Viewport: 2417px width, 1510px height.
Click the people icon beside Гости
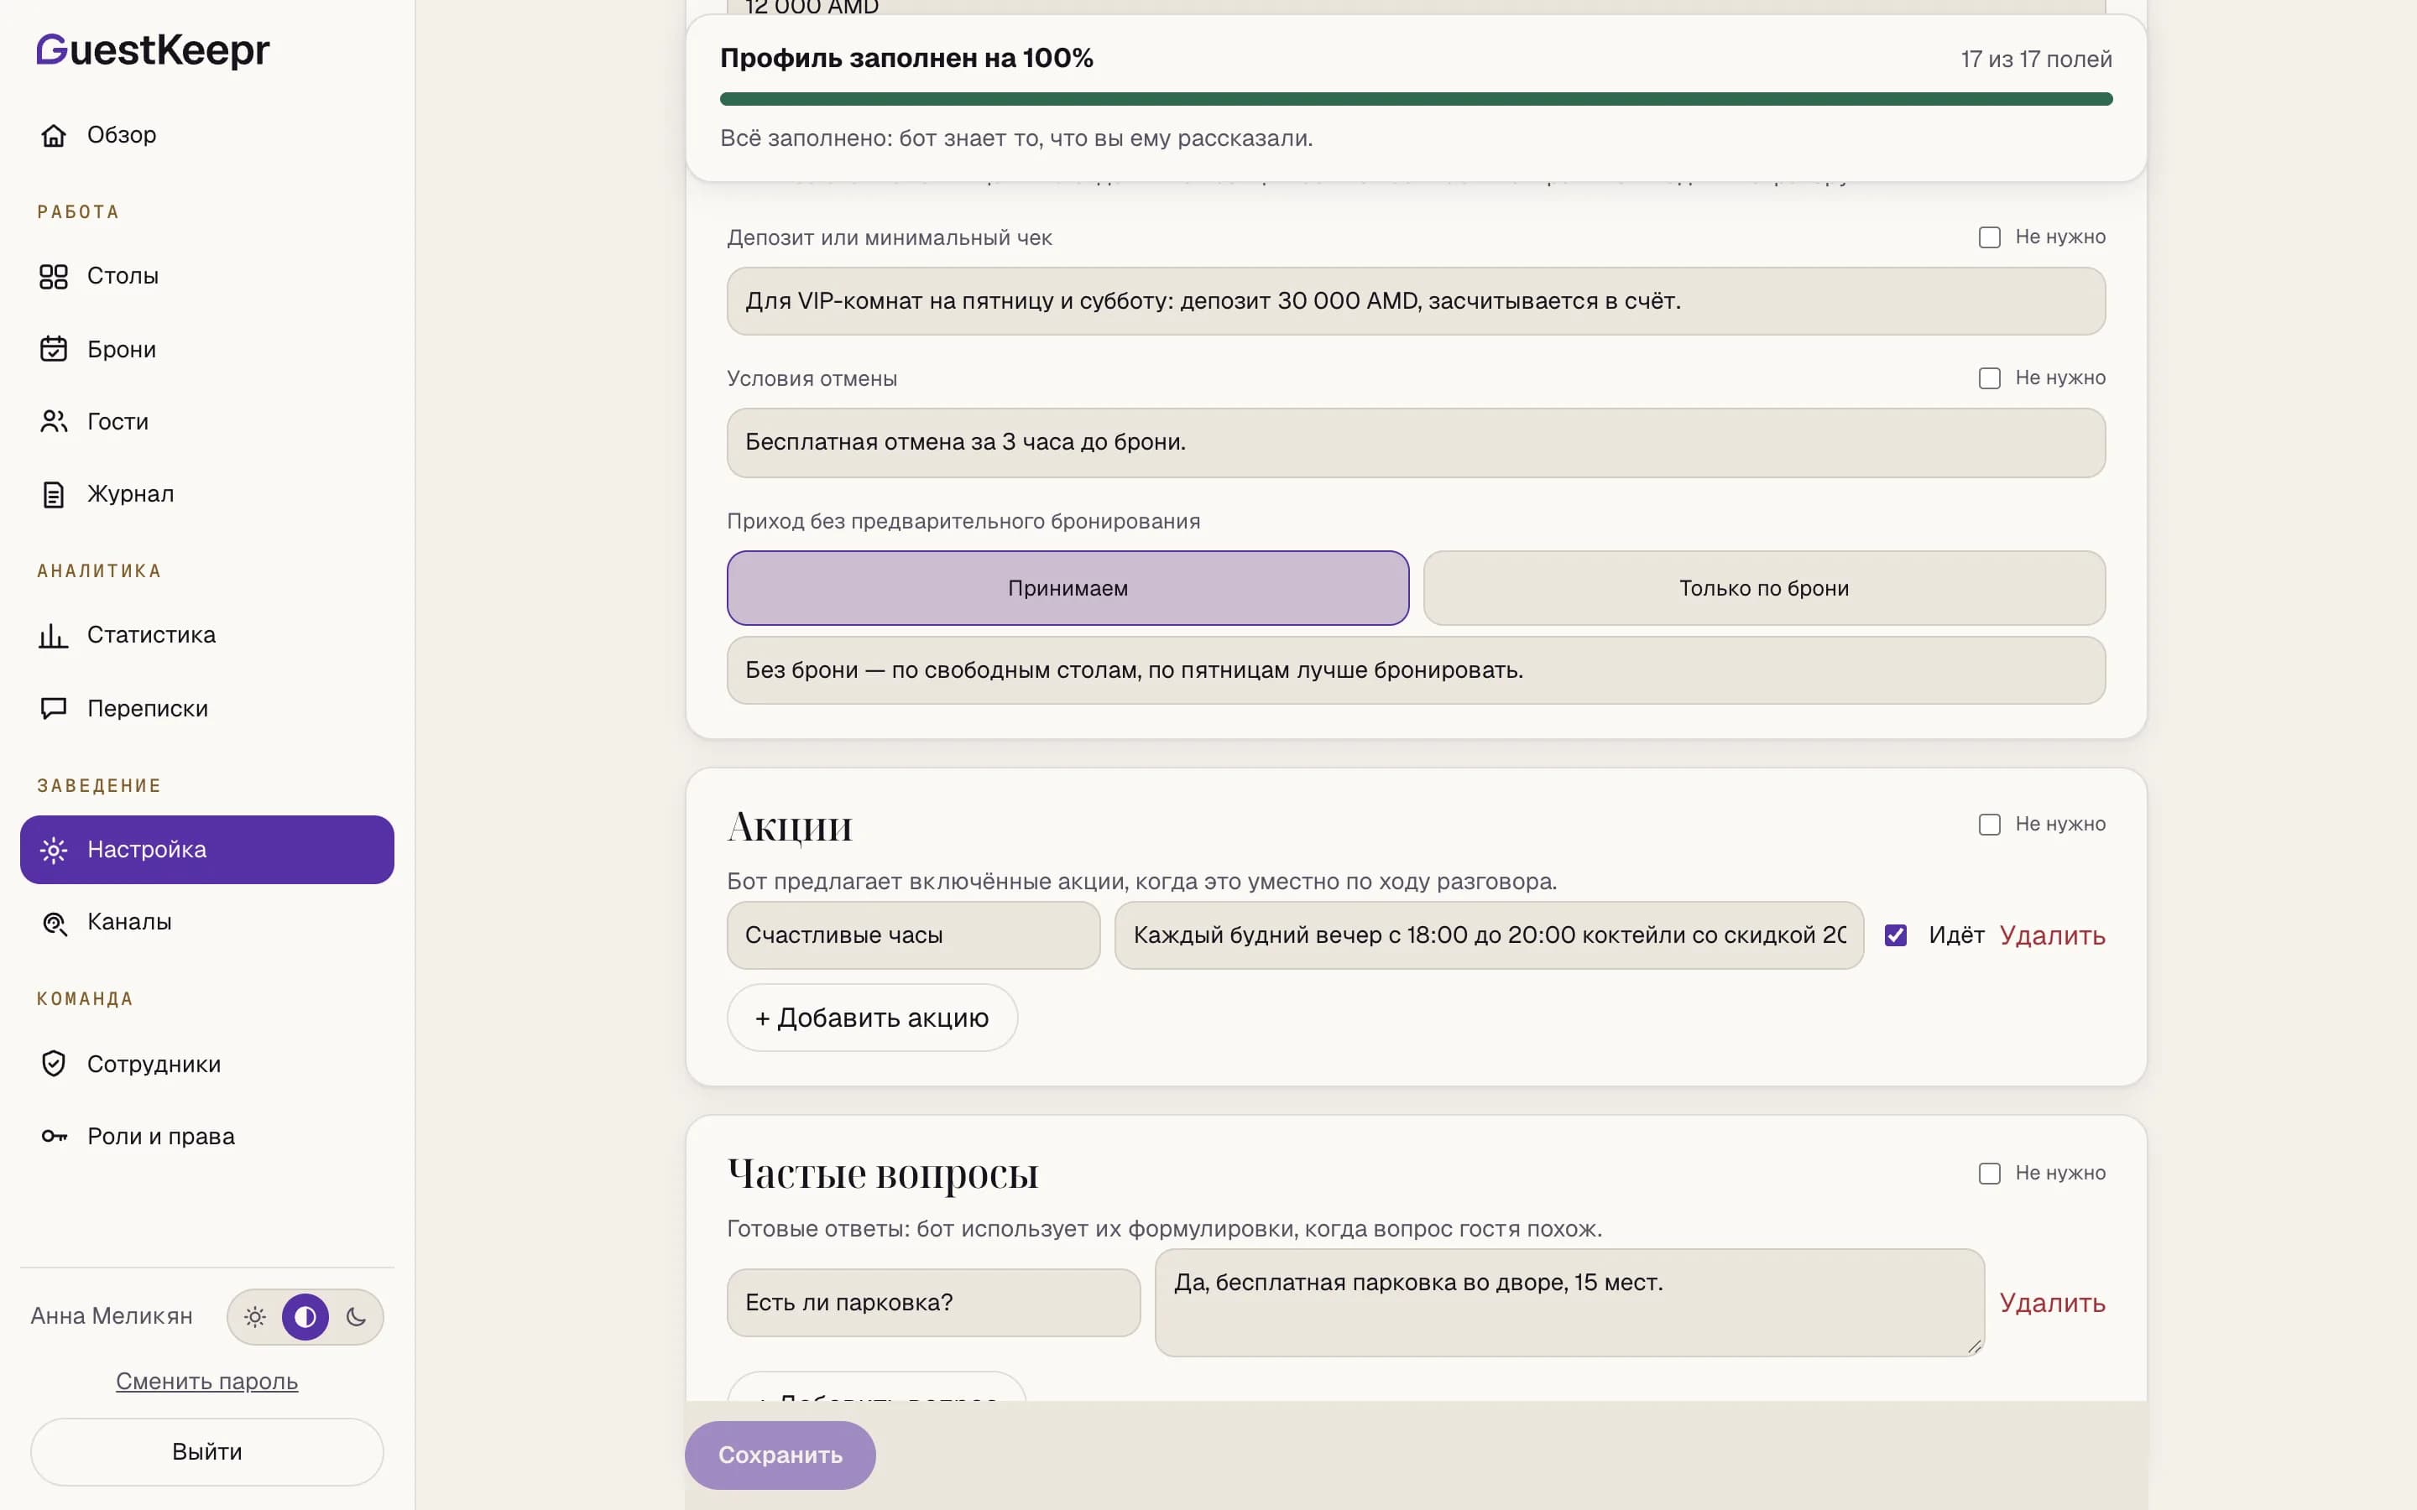tap(54, 421)
